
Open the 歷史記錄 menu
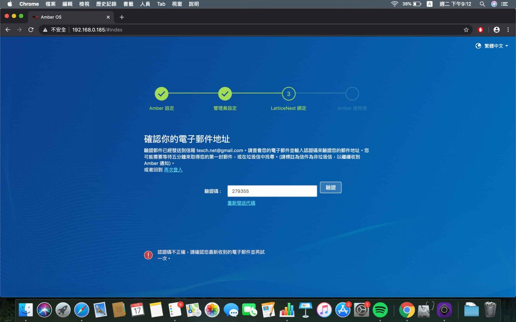[106, 4]
